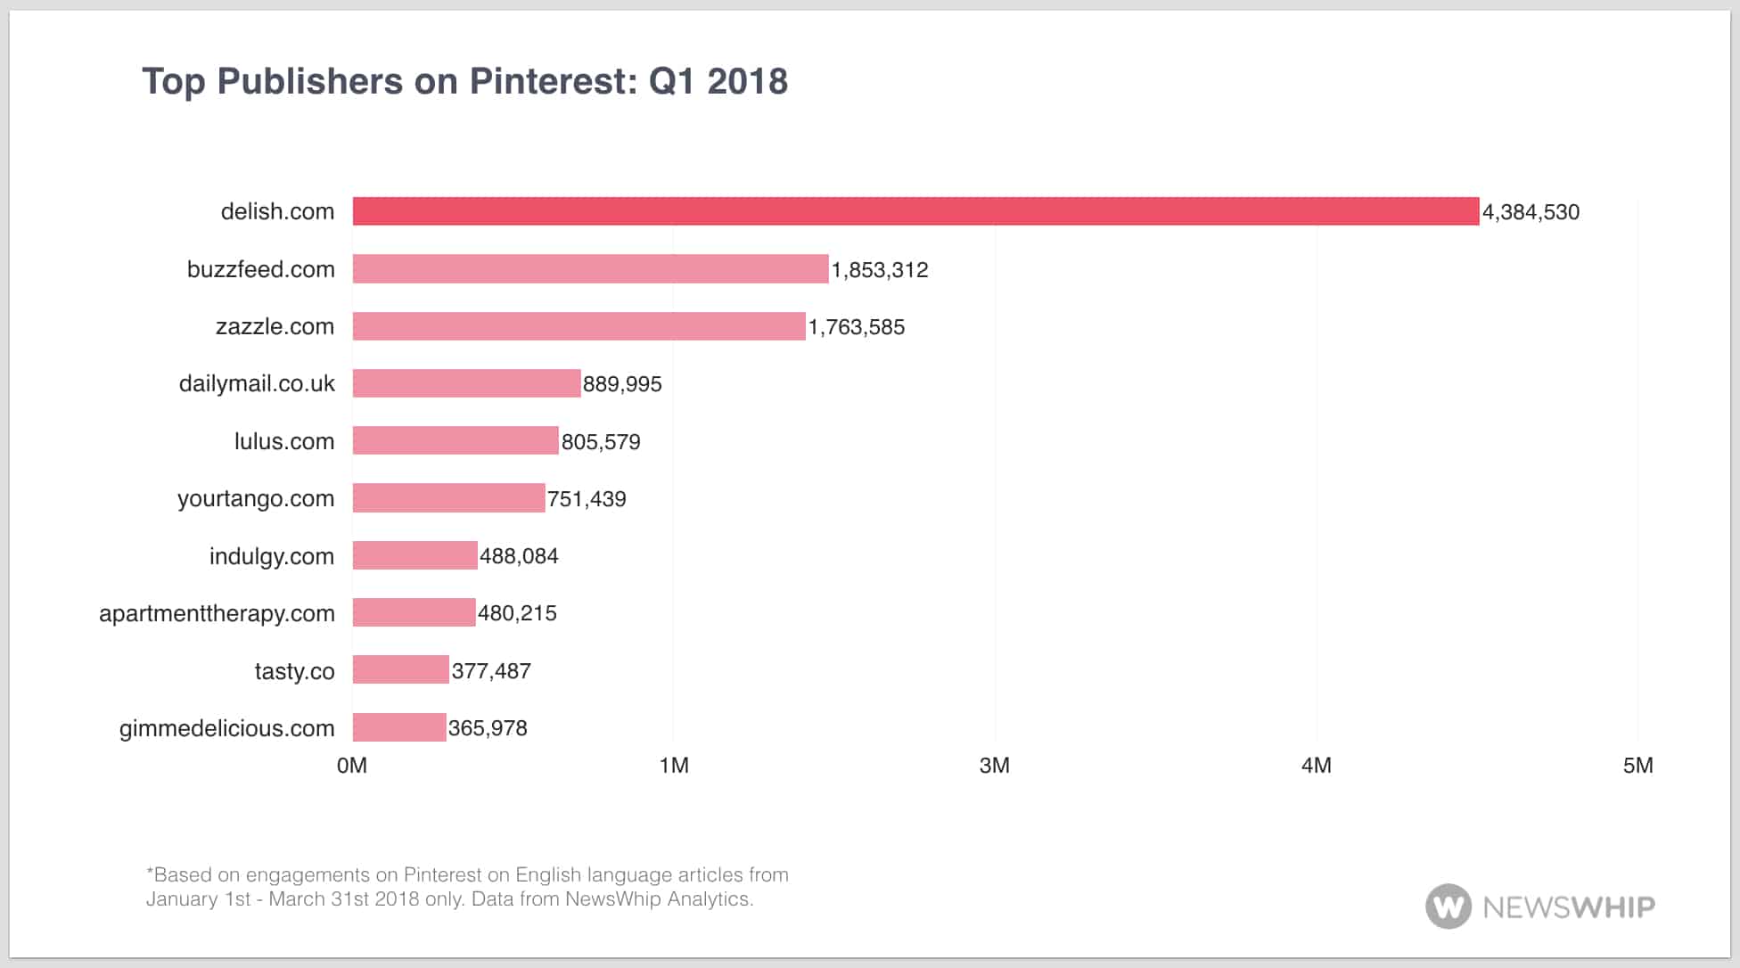Click the NewsWhip logo icon
This screenshot has width=1740, height=968.
coord(1448,906)
